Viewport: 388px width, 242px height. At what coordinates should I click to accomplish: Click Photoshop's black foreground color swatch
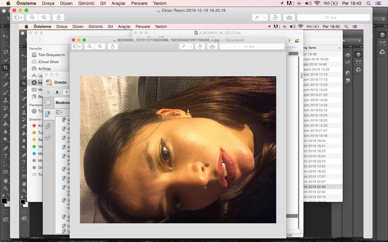point(4,201)
